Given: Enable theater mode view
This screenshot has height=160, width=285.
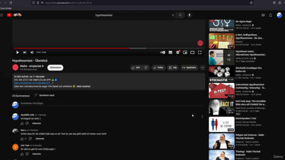Looking at the screenshot, I should pyautogui.click(x=192, y=52).
